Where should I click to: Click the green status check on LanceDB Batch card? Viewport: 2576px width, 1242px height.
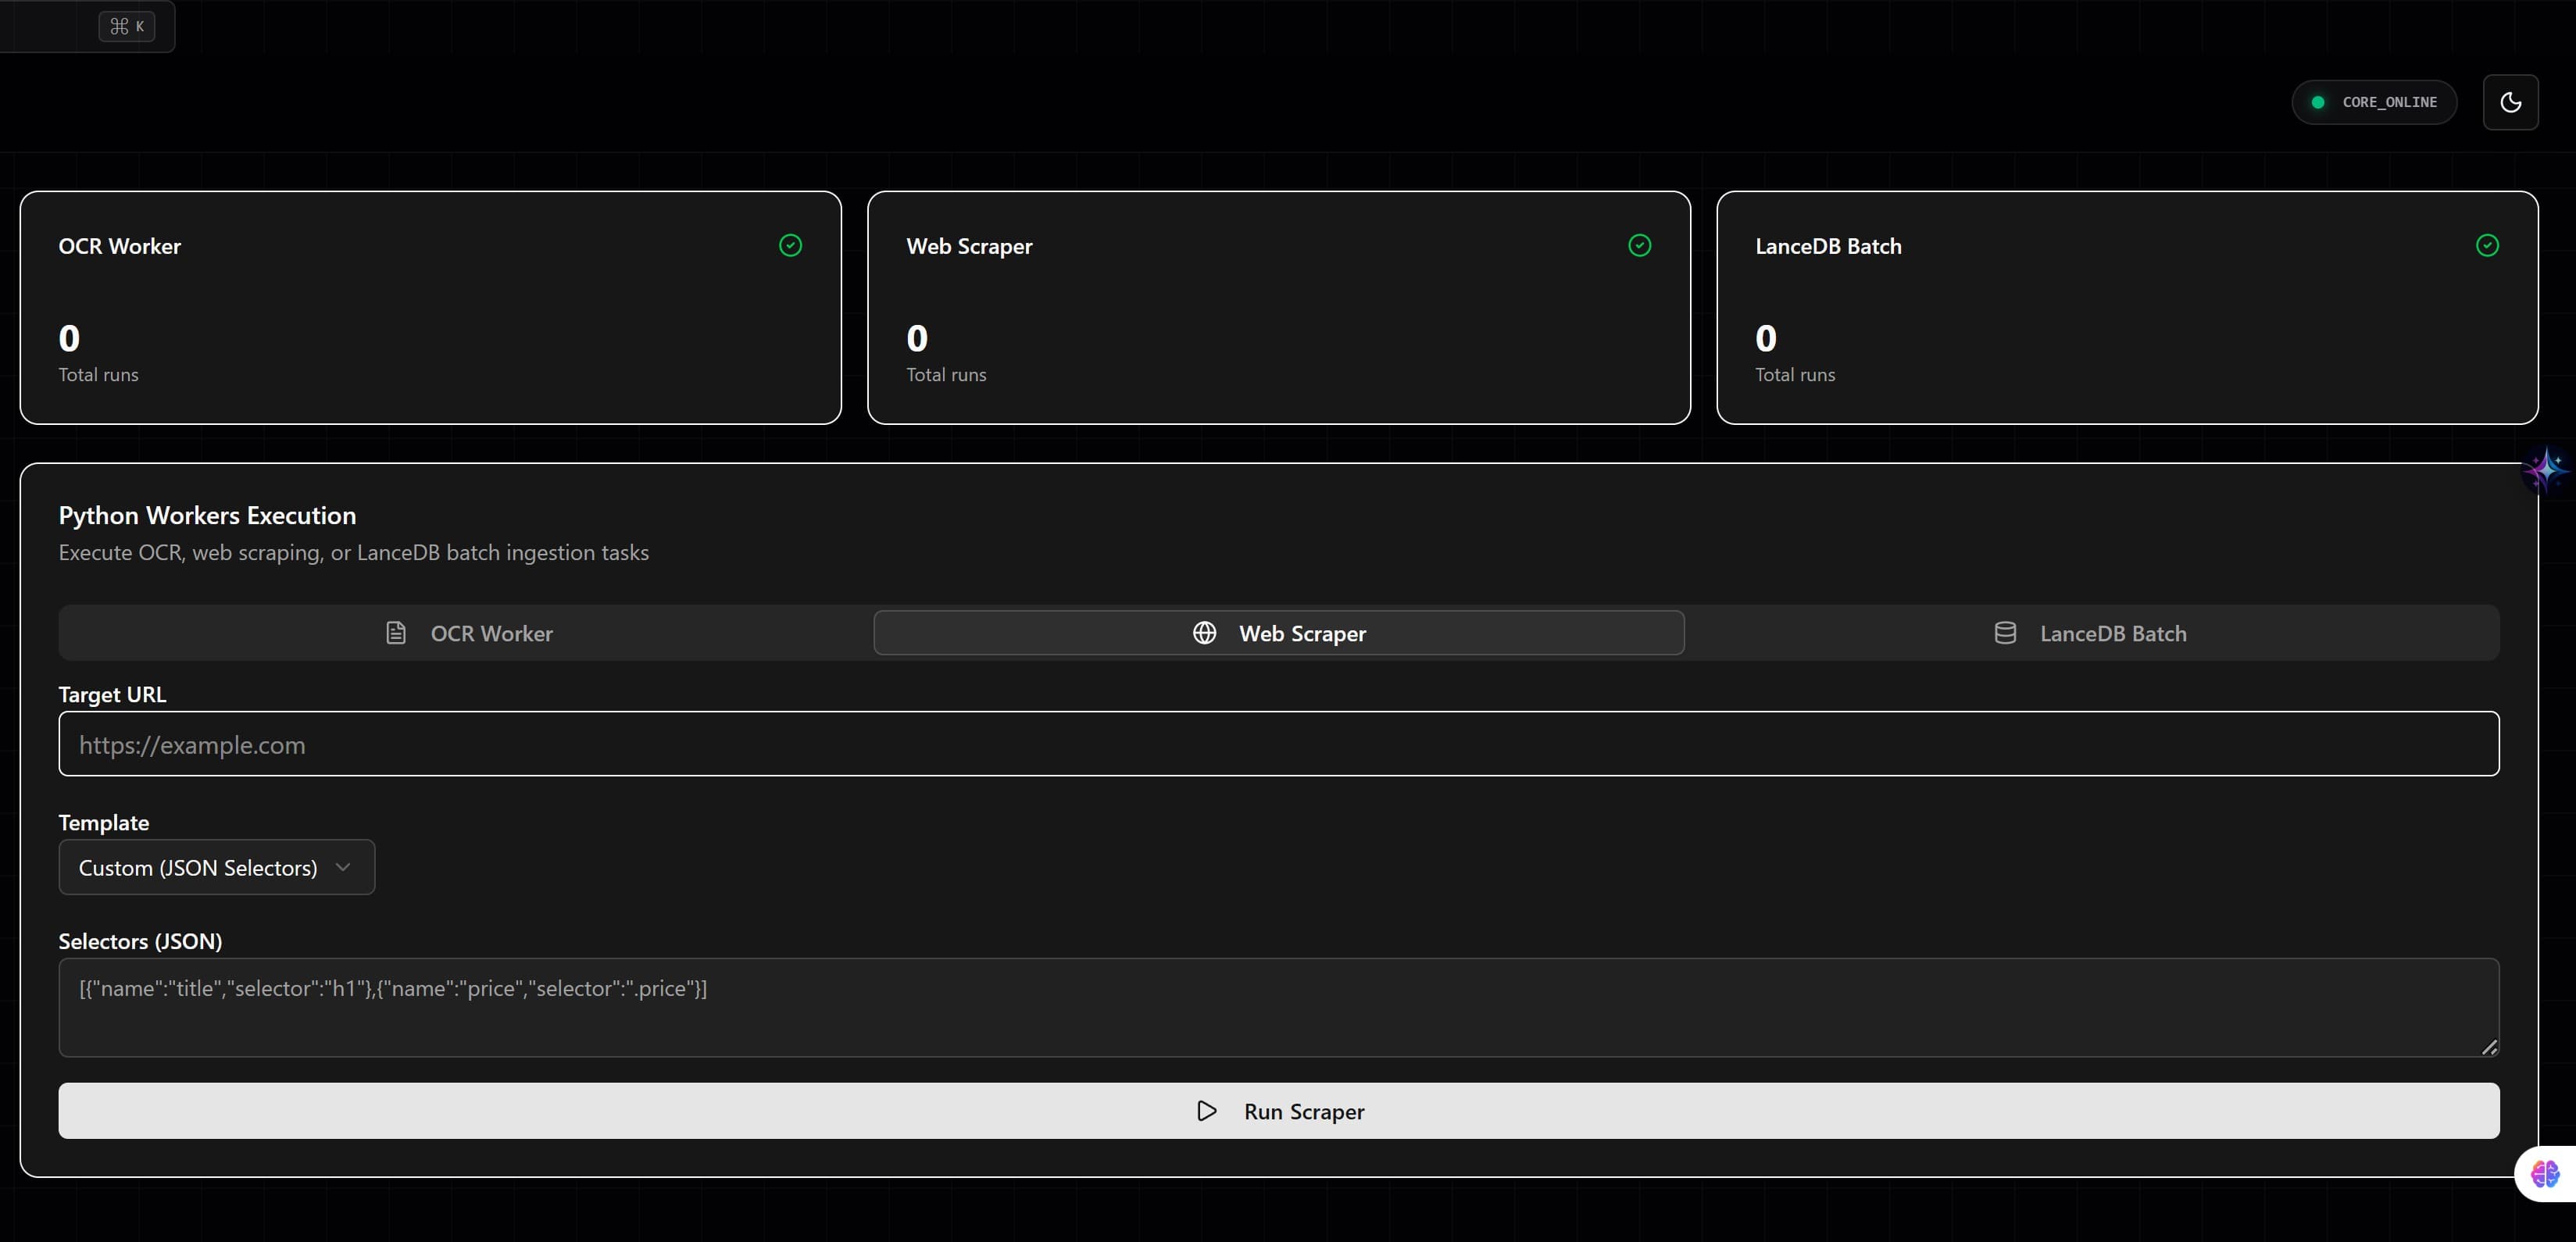(2487, 246)
